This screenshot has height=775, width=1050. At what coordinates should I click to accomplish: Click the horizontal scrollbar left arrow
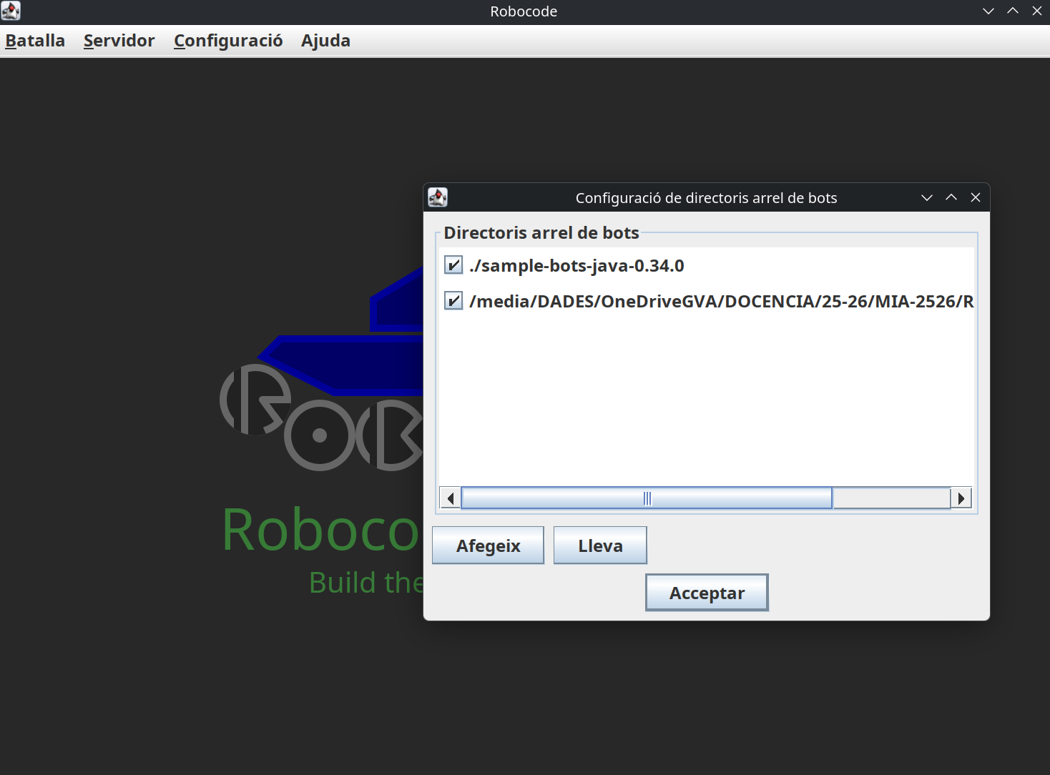click(x=450, y=498)
